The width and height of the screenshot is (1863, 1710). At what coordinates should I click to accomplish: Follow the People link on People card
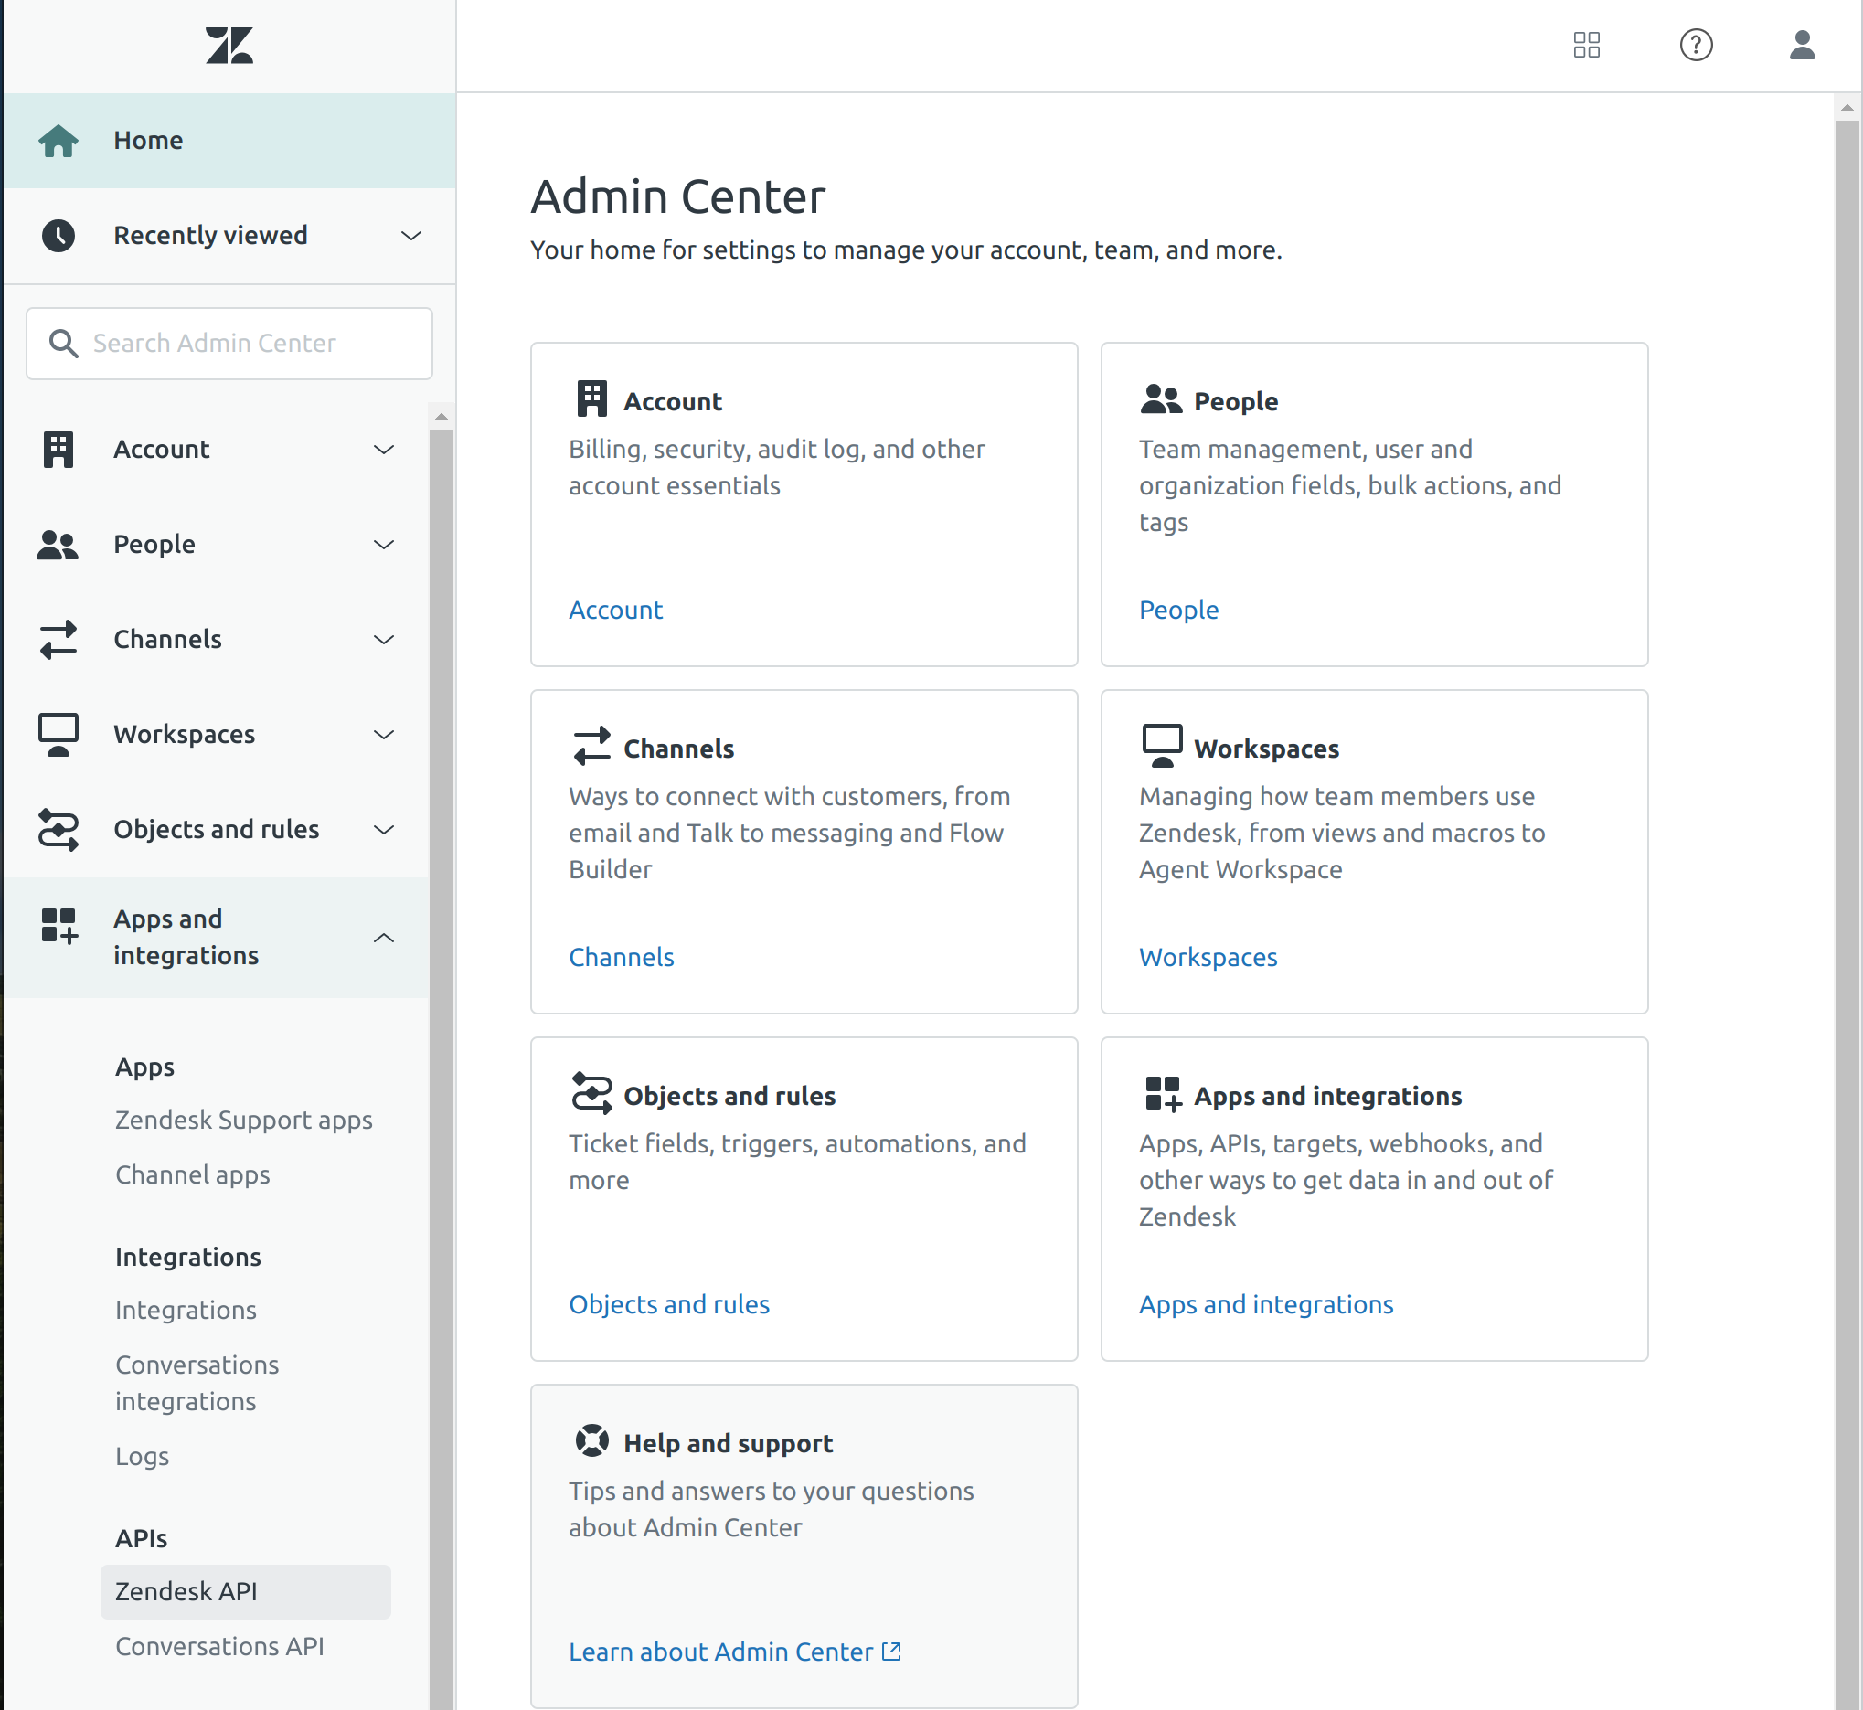tap(1178, 610)
